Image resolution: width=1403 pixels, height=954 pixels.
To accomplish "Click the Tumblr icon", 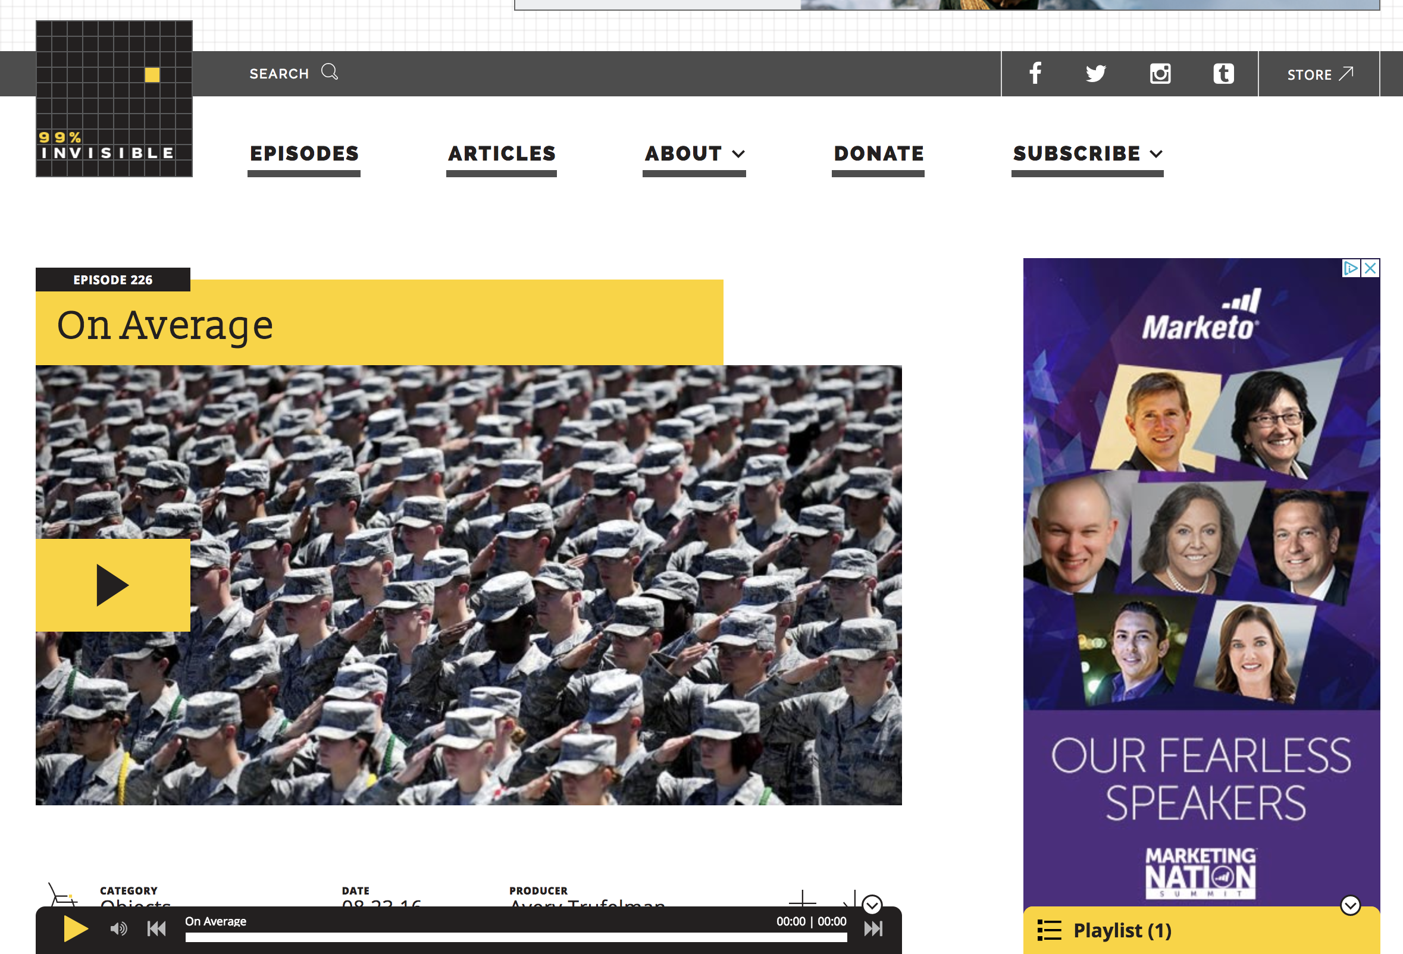I will (1223, 74).
